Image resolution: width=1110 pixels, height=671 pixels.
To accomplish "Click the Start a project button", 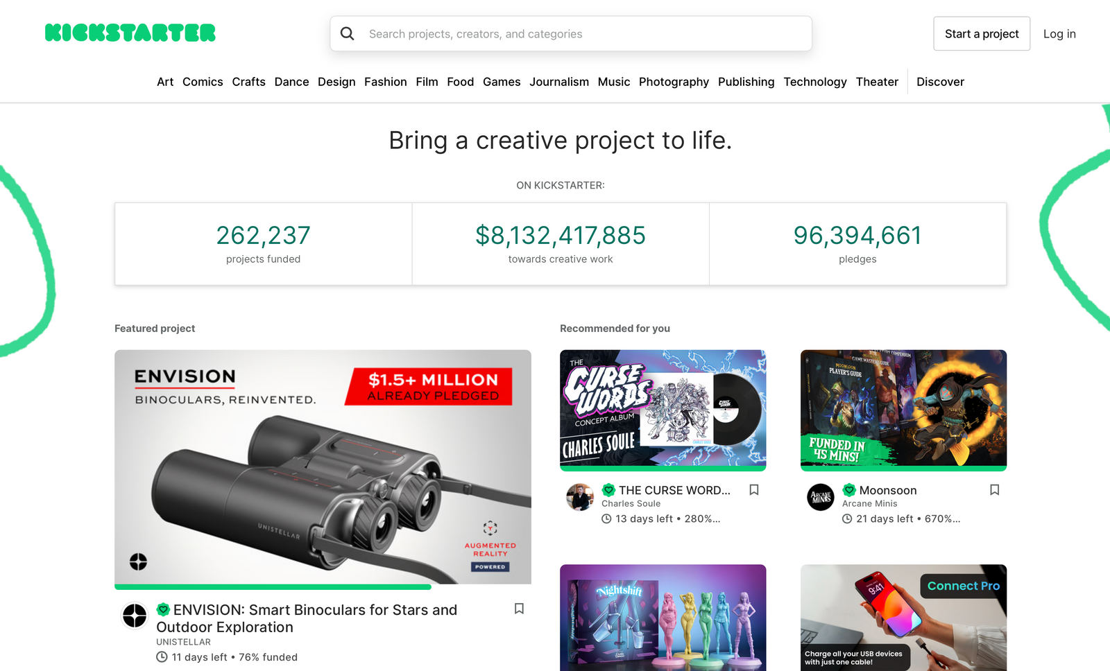I will click(982, 33).
